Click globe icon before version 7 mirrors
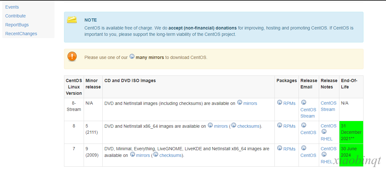The height and width of the screenshot is (174, 386). point(132,154)
